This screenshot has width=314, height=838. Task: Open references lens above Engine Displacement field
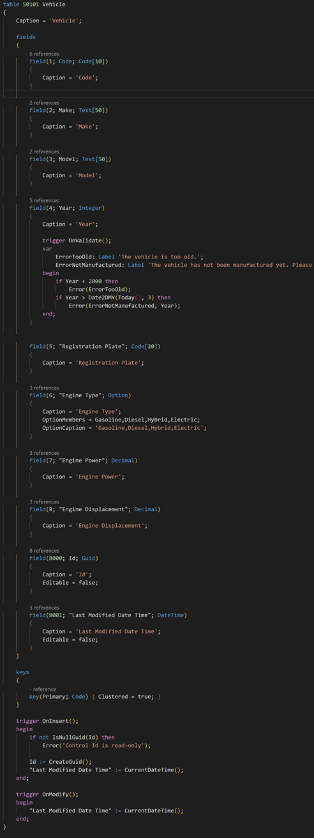[x=44, y=502]
